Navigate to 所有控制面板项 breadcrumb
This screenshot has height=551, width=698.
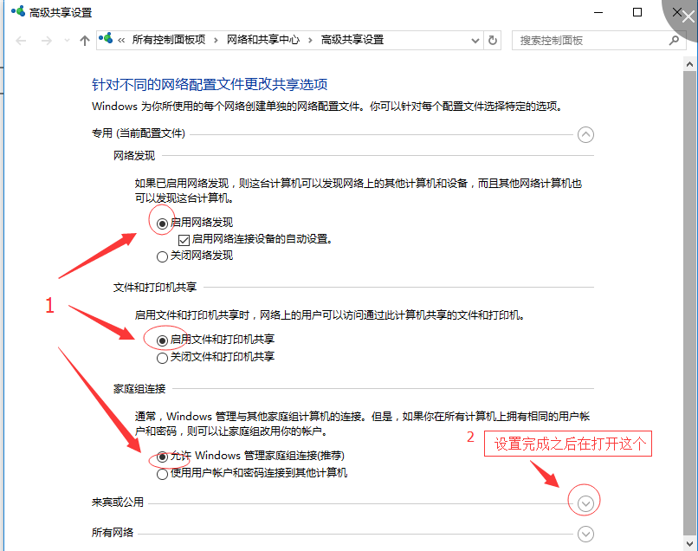tap(169, 40)
